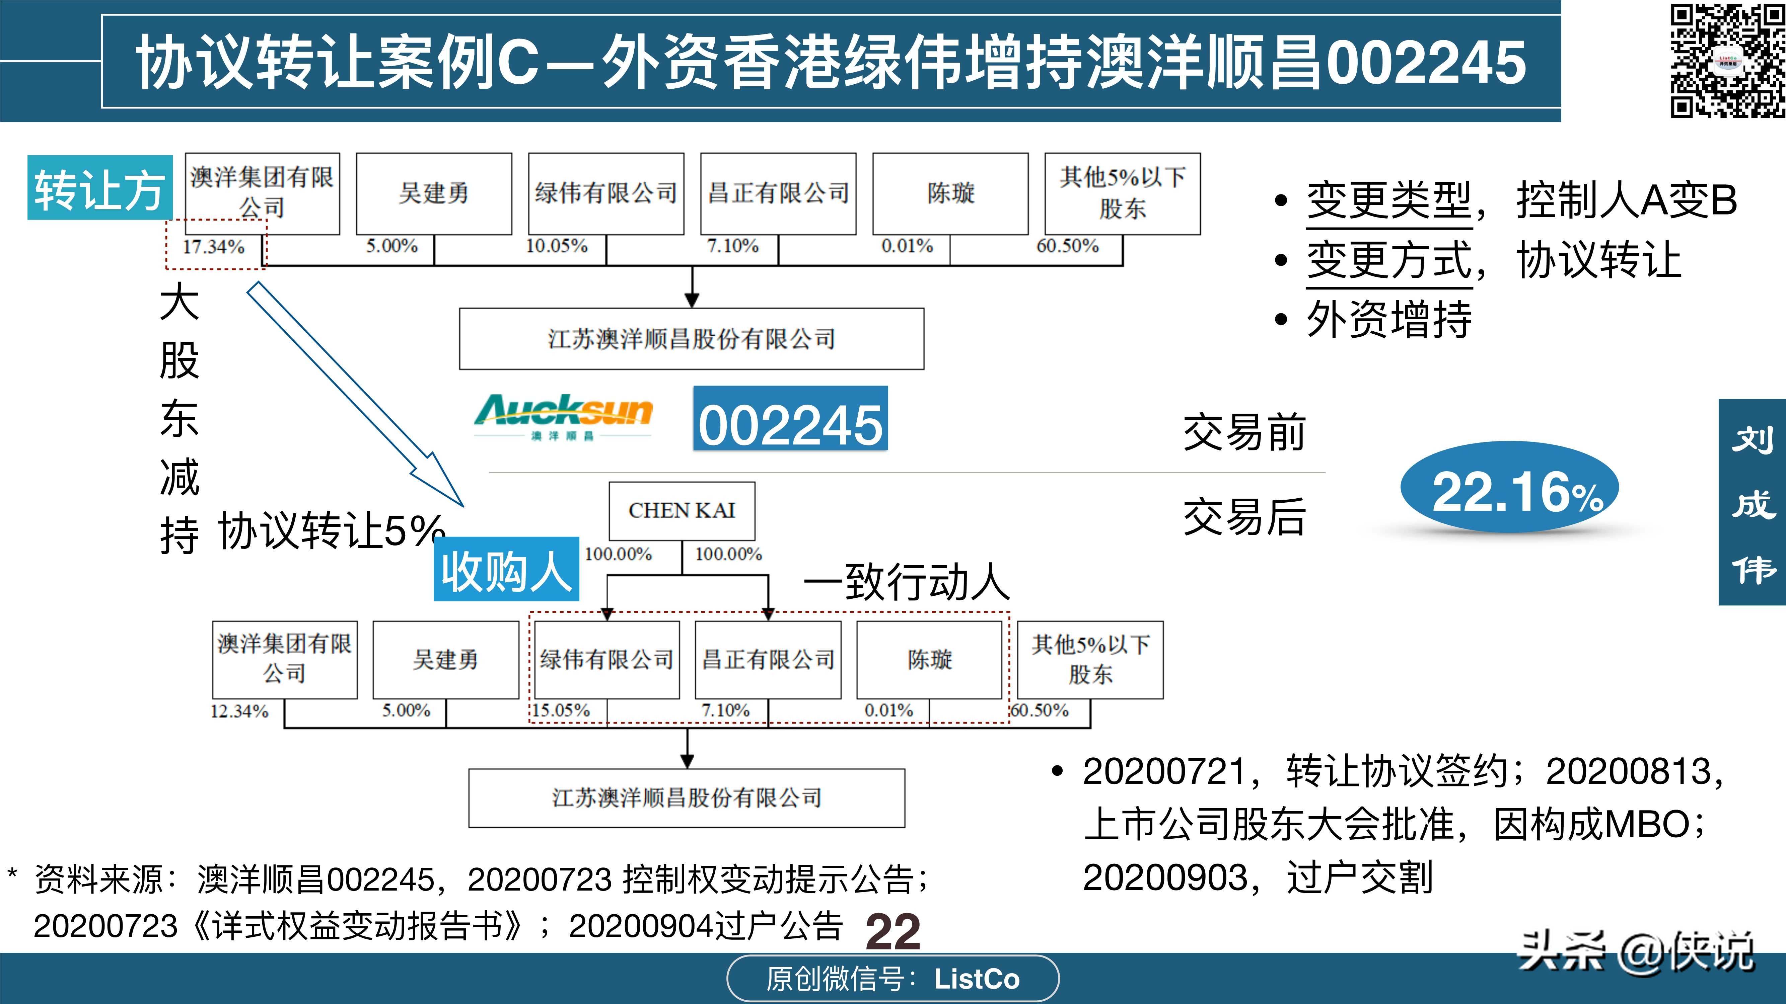Click the slide title '协议转让案例C'

coord(337,63)
